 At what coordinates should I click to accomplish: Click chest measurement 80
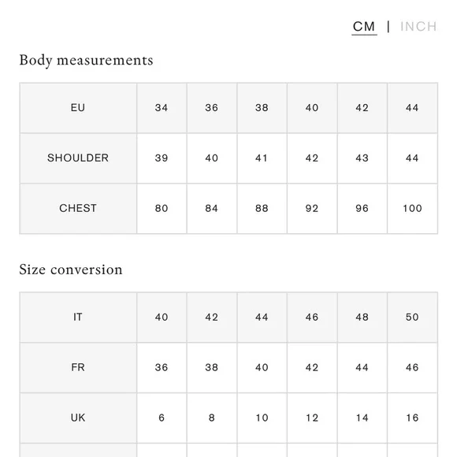tap(162, 209)
